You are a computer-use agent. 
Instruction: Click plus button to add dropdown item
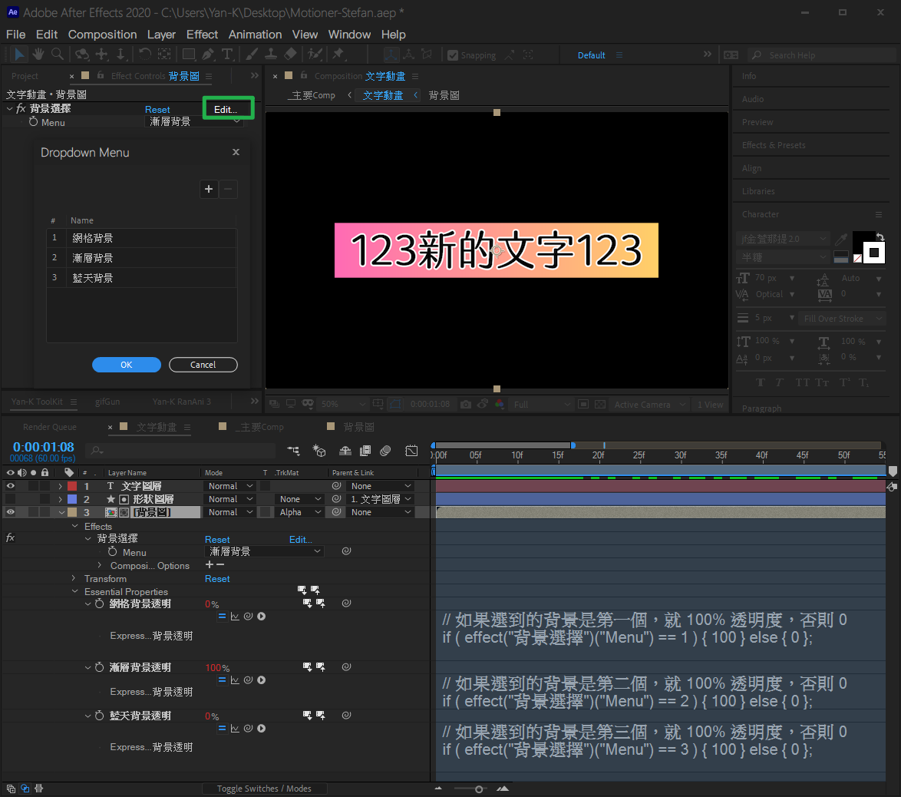(208, 189)
